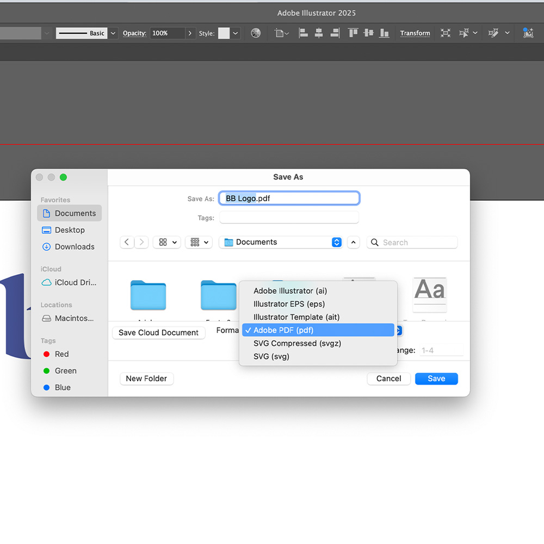The image size is (544, 544).
Task: Click the Vertical Align Center icon
Action: (368, 33)
